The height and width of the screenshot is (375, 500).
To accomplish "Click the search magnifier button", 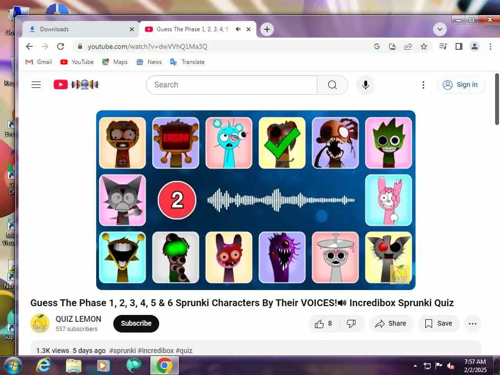I will pos(332,85).
